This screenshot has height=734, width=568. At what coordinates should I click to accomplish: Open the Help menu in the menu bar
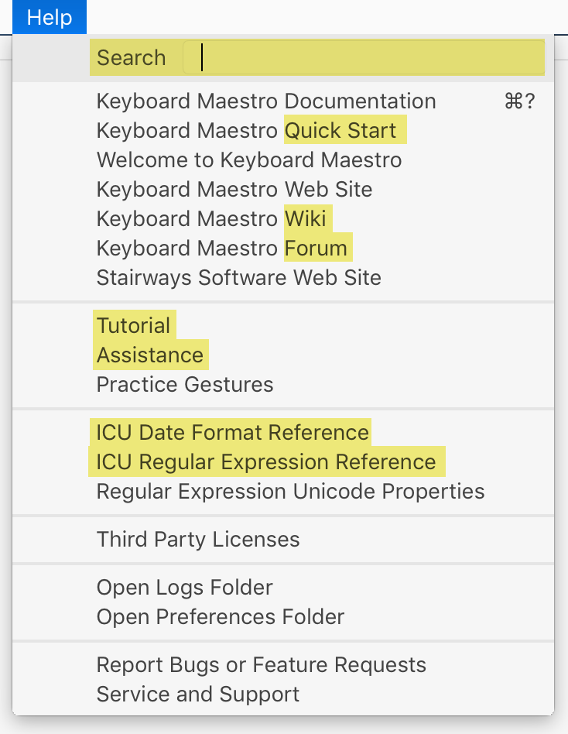tap(49, 17)
